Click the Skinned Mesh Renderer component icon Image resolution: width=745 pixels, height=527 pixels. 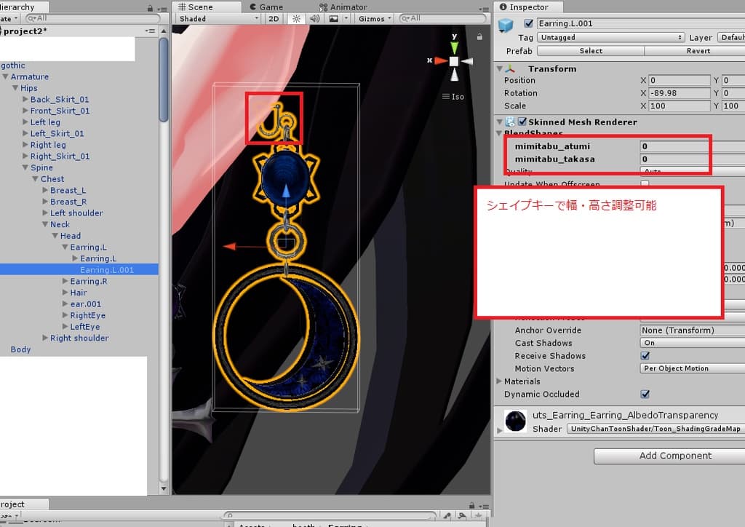click(511, 122)
